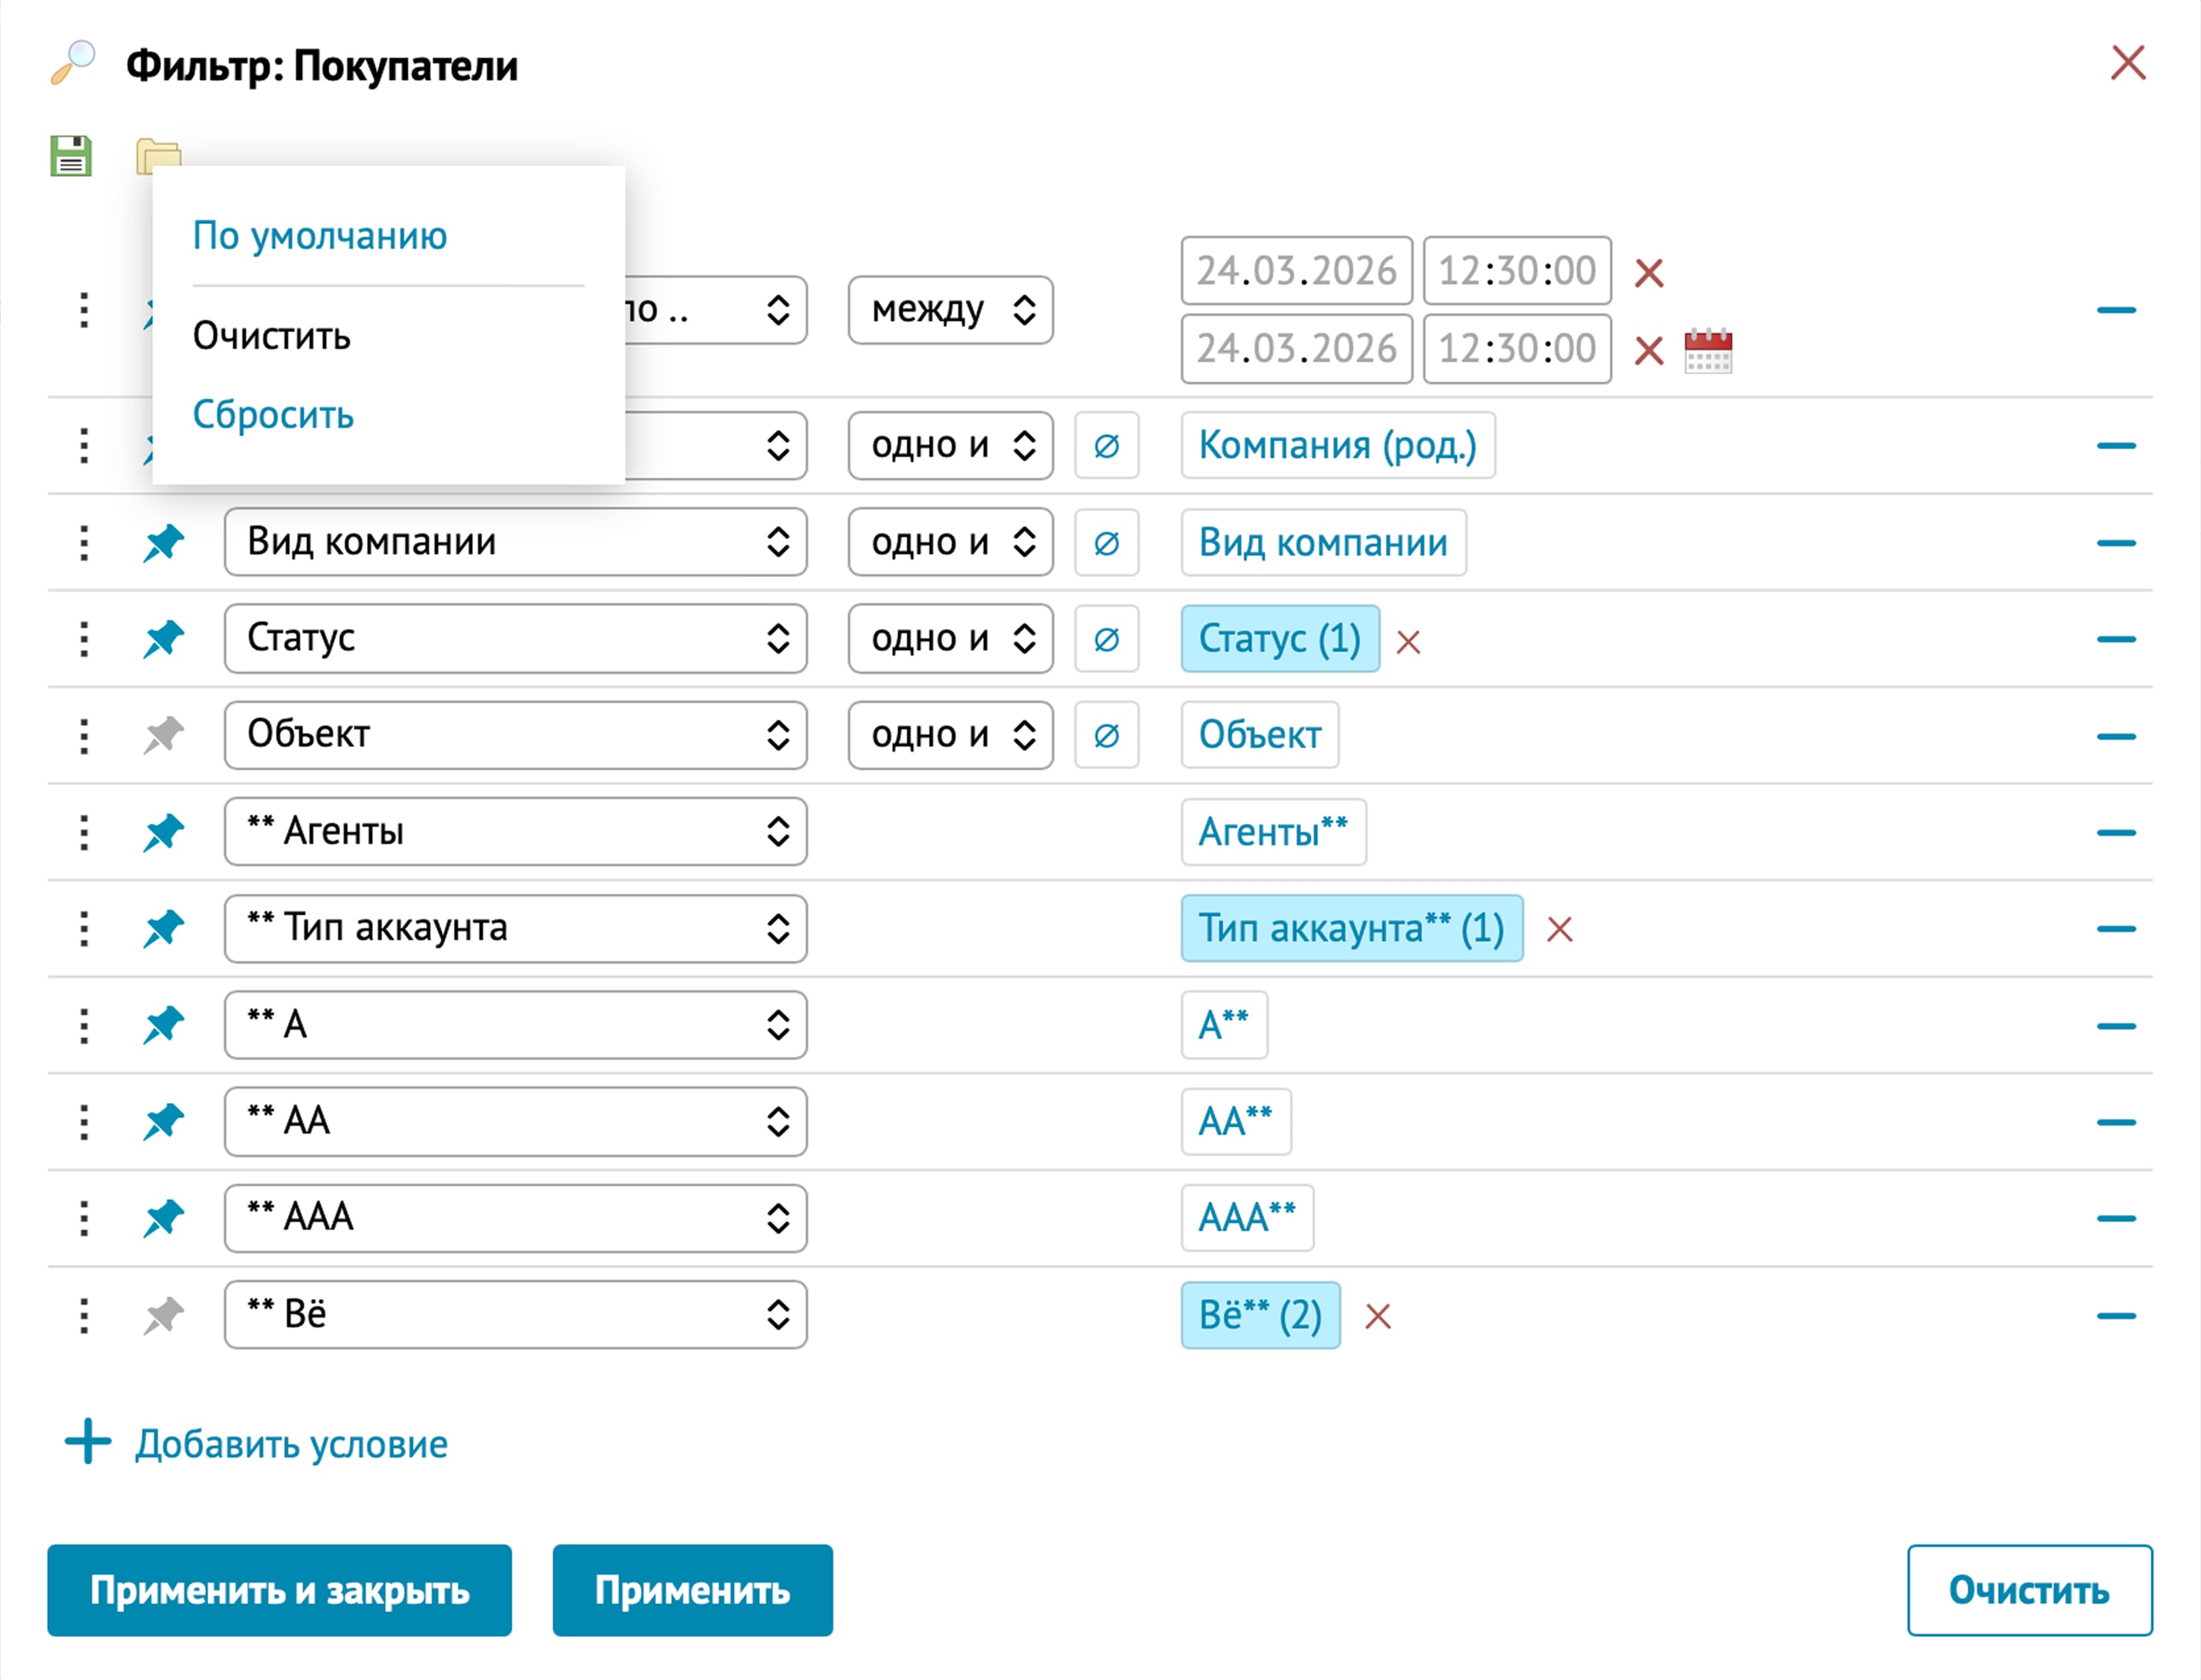Clear the Статус (1) selection

point(1409,642)
